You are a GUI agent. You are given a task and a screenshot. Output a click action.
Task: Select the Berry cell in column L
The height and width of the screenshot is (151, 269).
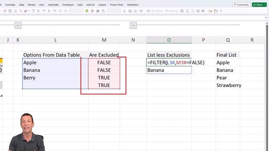(55, 78)
